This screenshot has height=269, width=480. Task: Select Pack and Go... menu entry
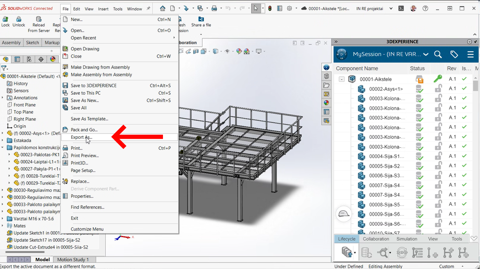click(x=84, y=130)
